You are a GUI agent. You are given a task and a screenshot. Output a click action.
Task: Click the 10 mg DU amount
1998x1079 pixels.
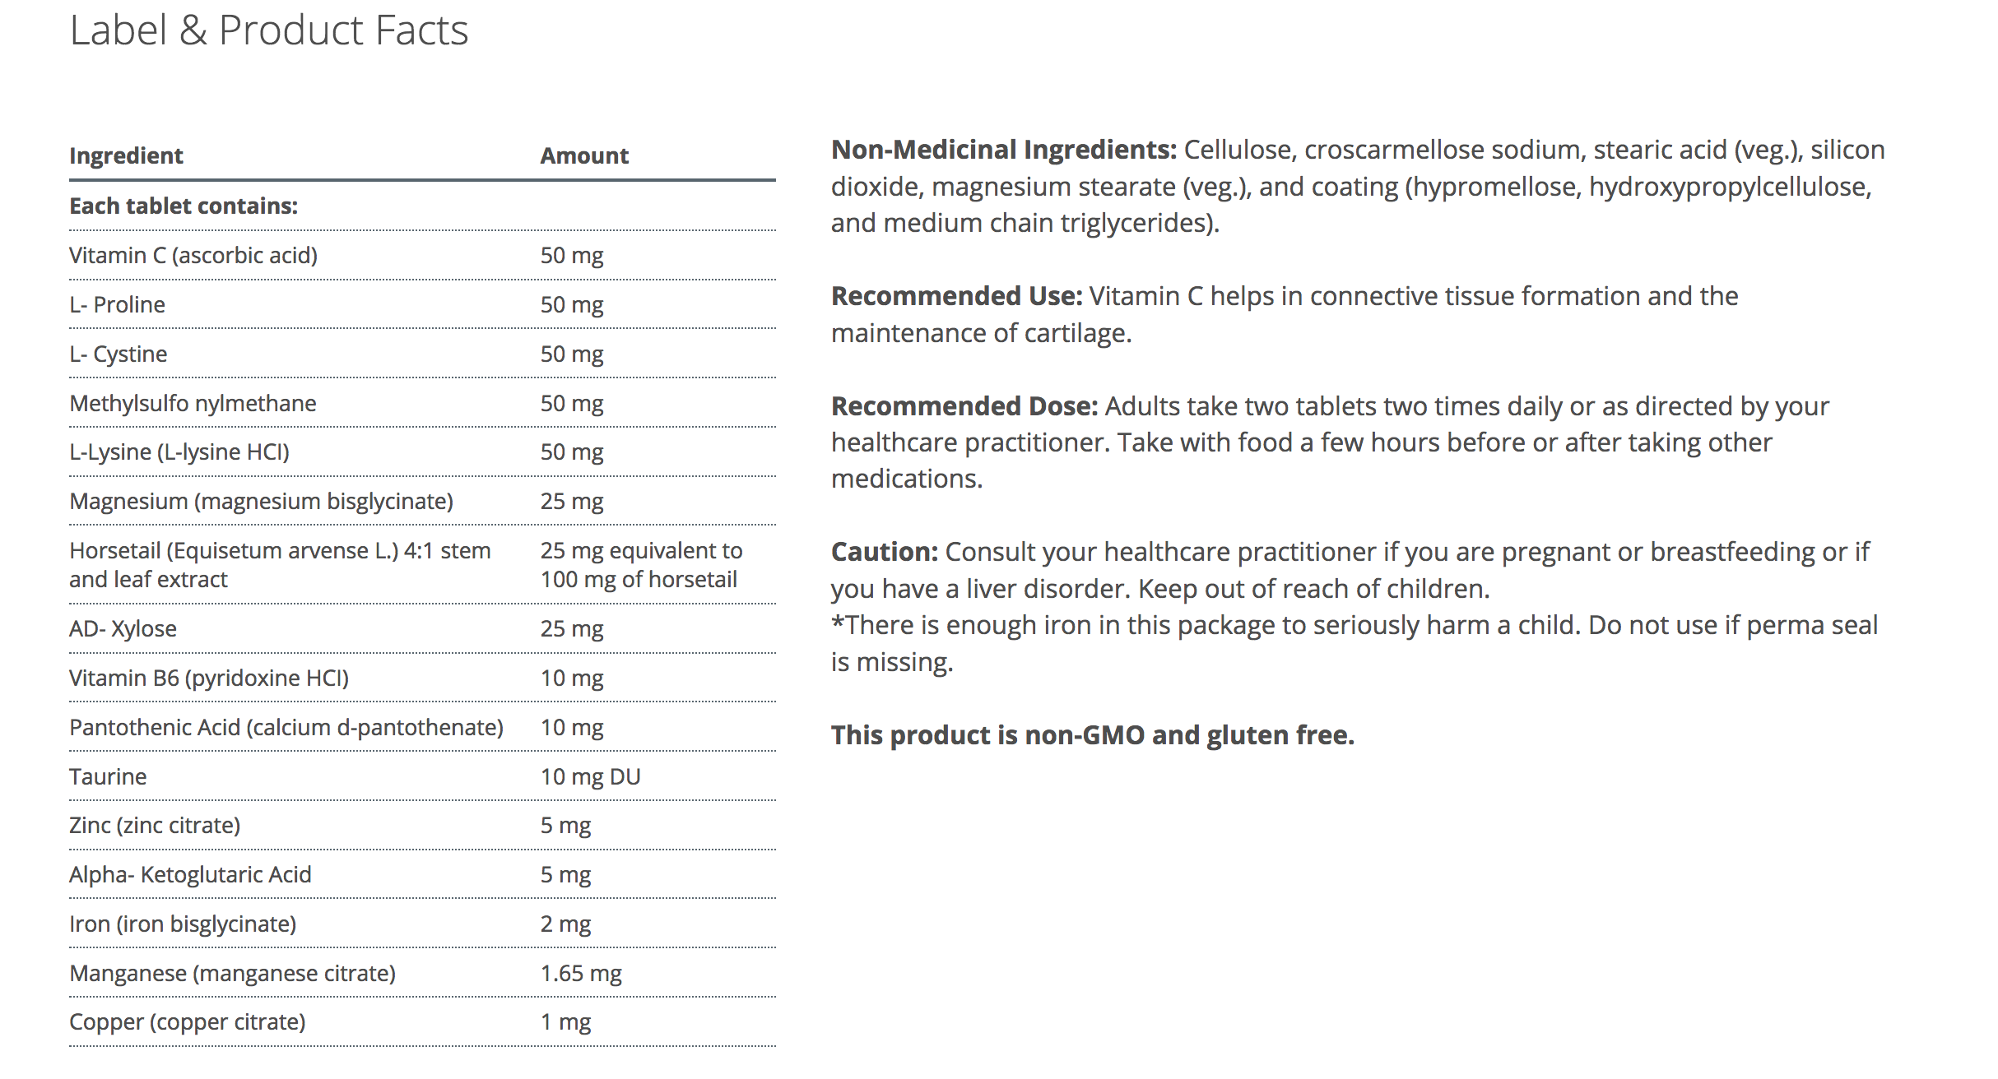[590, 777]
